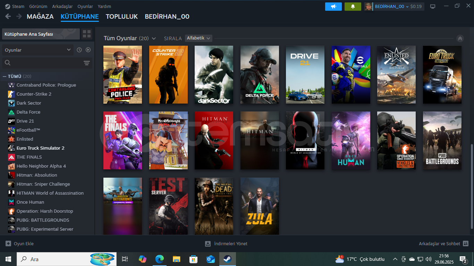Expand the Tüm Oyunlar header chevron
The image size is (474, 266).
click(154, 38)
